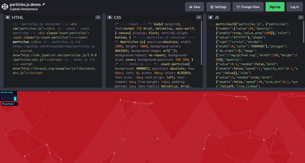Click the CSS panel title
The width and height of the screenshot is (305, 163).
pos(117,18)
